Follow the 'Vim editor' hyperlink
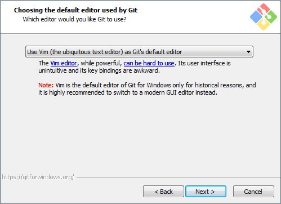This screenshot has width=281, height=204. click(x=64, y=63)
